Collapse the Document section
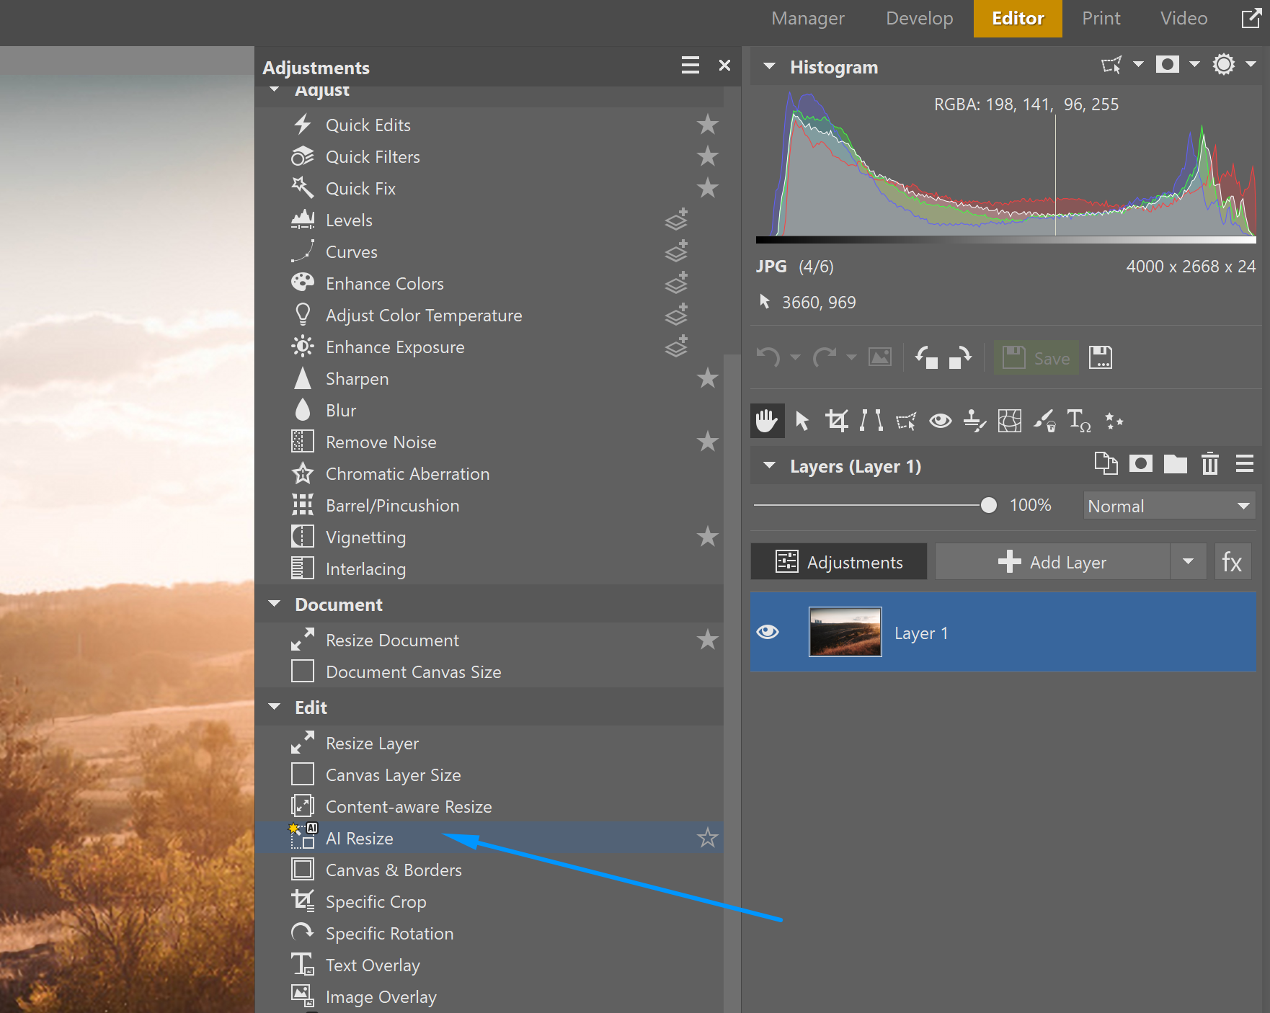This screenshot has width=1270, height=1013. click(275, 604)
